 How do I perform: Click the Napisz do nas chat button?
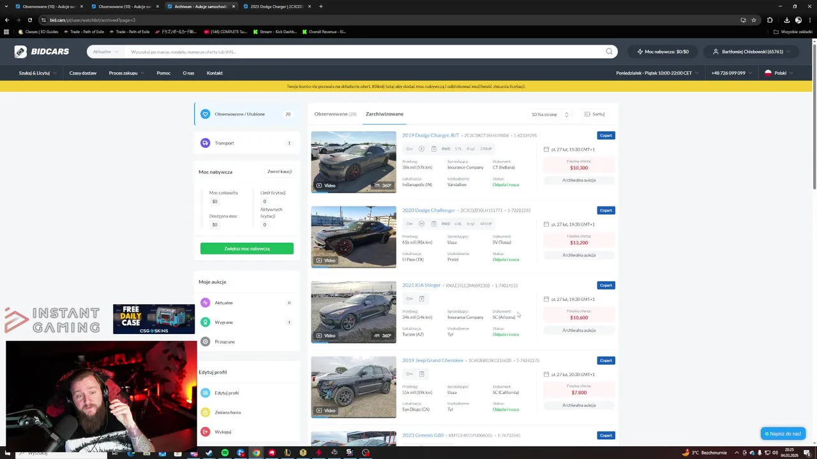point(783,433)
